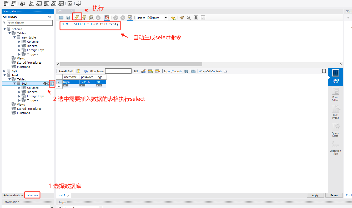Expand the sys schema node

click(x=4, y=71)
